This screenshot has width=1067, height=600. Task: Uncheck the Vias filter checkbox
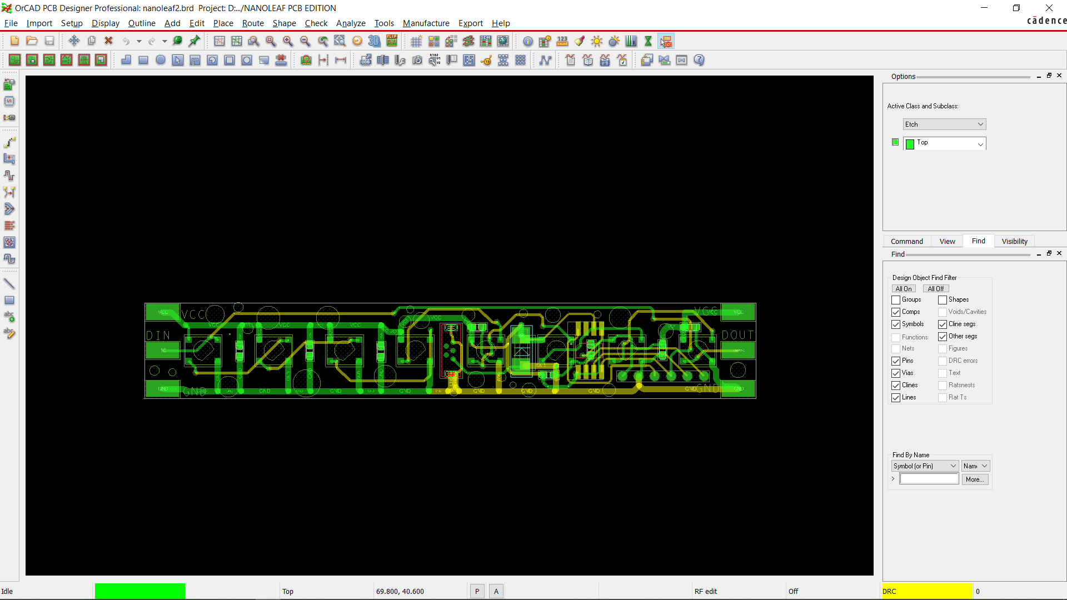coord(896,373)
